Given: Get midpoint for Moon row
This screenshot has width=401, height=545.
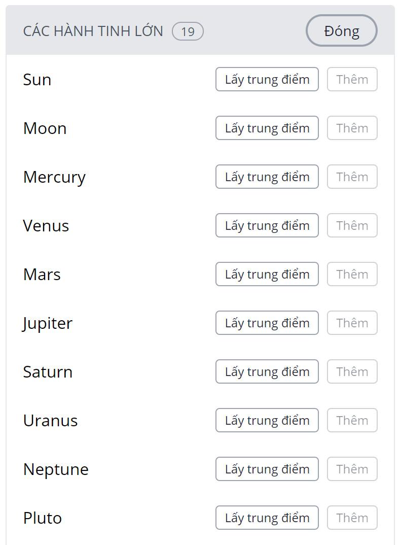Looking at the screenshot, I should (267, 128).
